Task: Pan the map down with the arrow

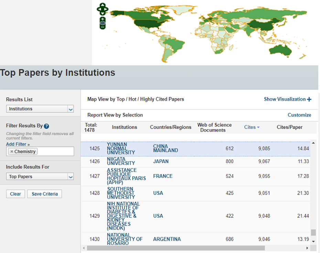Action: tap(103, 14)
